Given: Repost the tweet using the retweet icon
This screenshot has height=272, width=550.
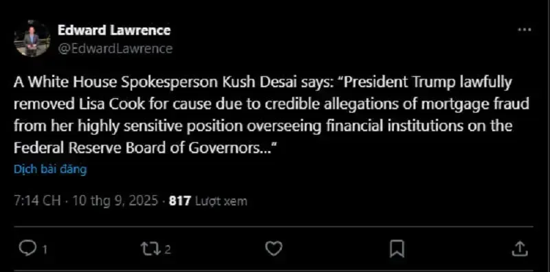Looking at the screenshot, I should pyautogui.click(x=151, y=249).
